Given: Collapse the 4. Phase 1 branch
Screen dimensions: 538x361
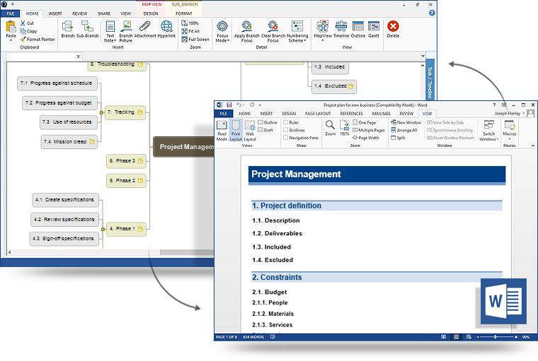Looking at the screenshot, I should pyautogui.click(x=103, y=229).
